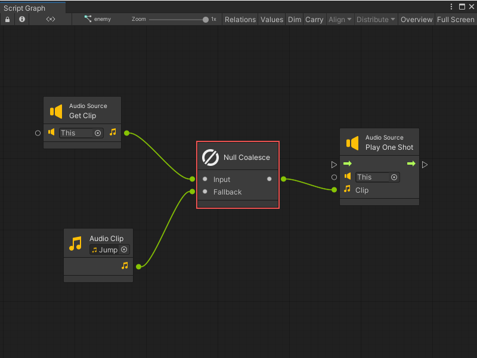This screenshot has width=477, height=358.
Task: Open the Align dropdown
Action: pos(340,19)
